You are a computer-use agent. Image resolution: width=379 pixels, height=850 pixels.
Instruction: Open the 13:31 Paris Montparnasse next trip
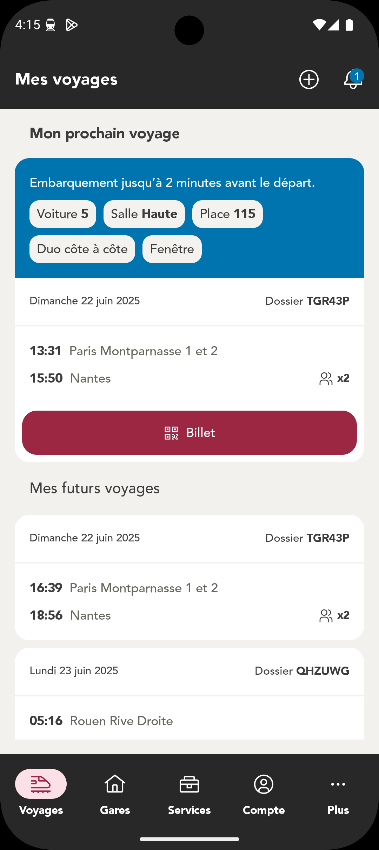(x=143, y=351)
